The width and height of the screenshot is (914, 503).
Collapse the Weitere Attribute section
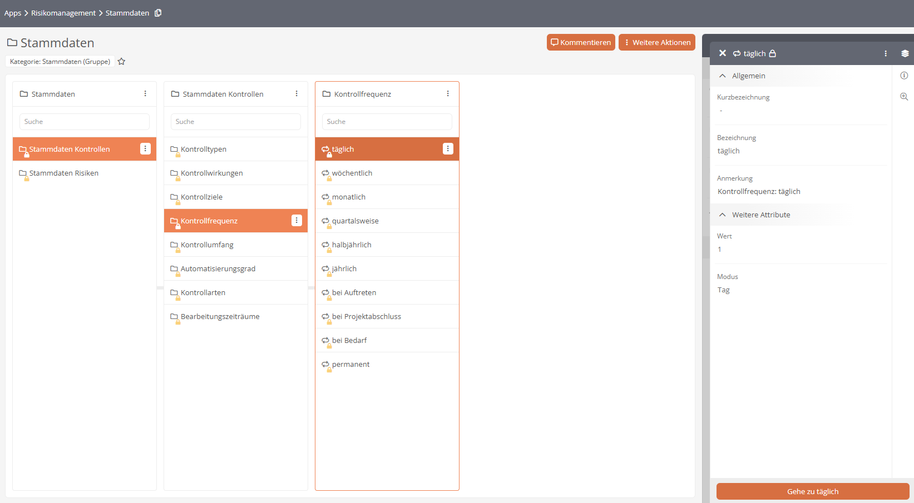click(723, 215)
